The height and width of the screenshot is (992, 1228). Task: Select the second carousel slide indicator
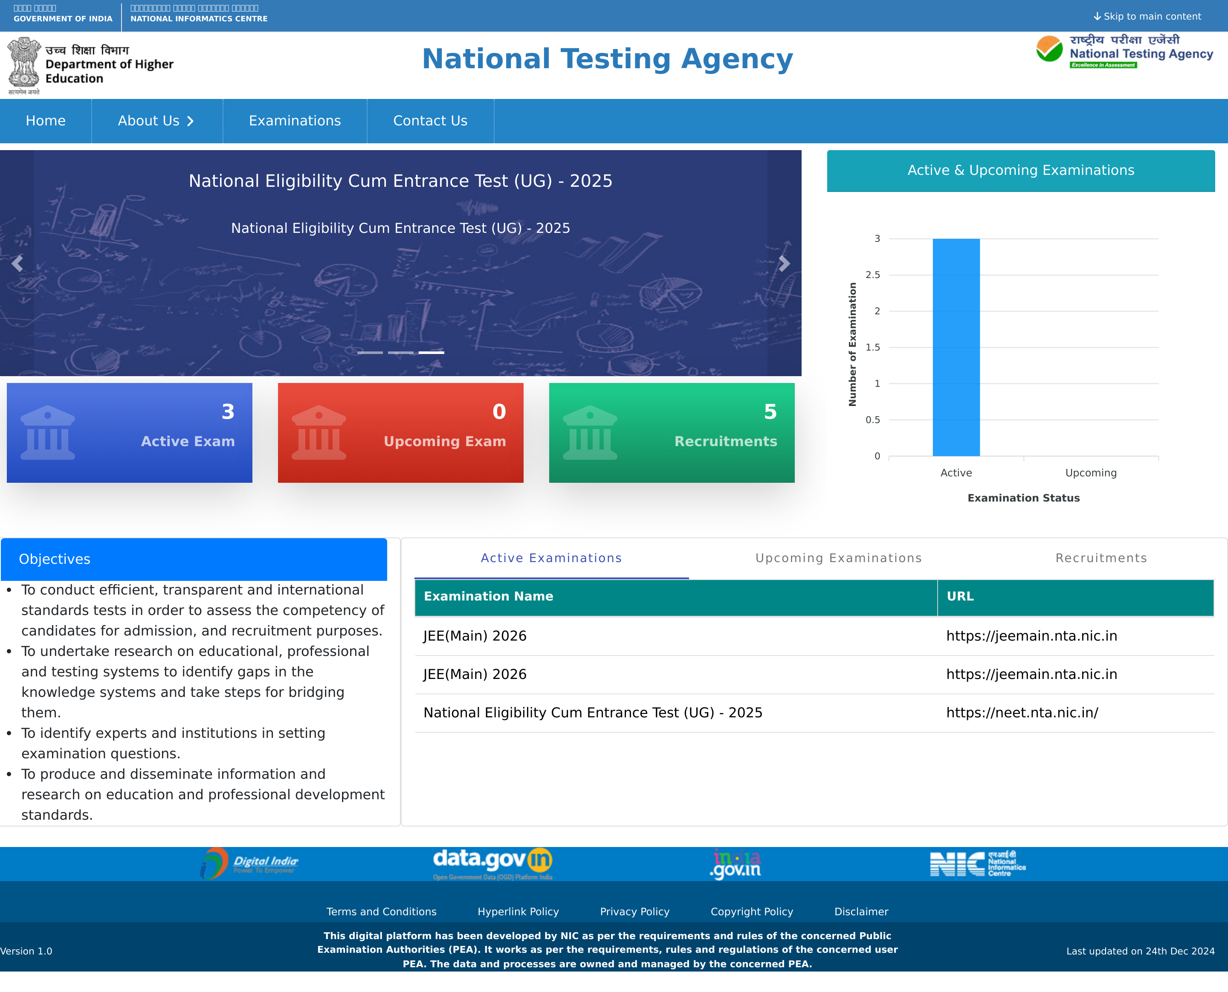tap(400, 353)
